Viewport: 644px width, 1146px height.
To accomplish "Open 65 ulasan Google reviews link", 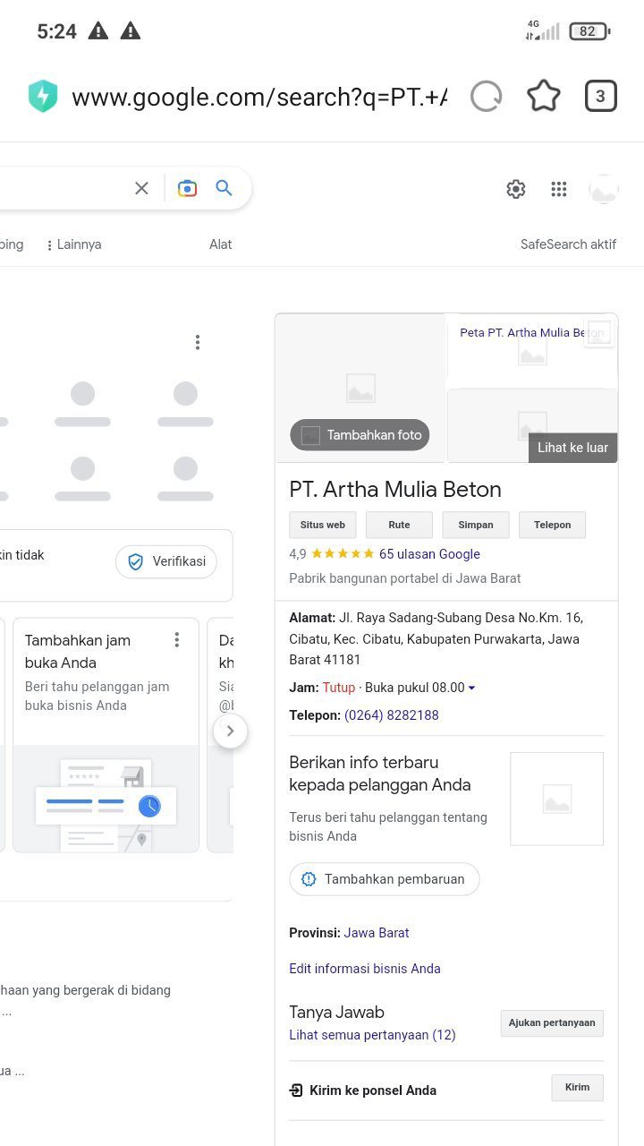I will (429, 554).
